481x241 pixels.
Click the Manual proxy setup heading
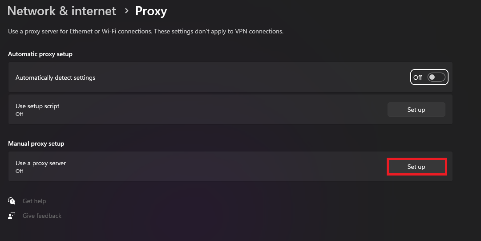point(36,143)
